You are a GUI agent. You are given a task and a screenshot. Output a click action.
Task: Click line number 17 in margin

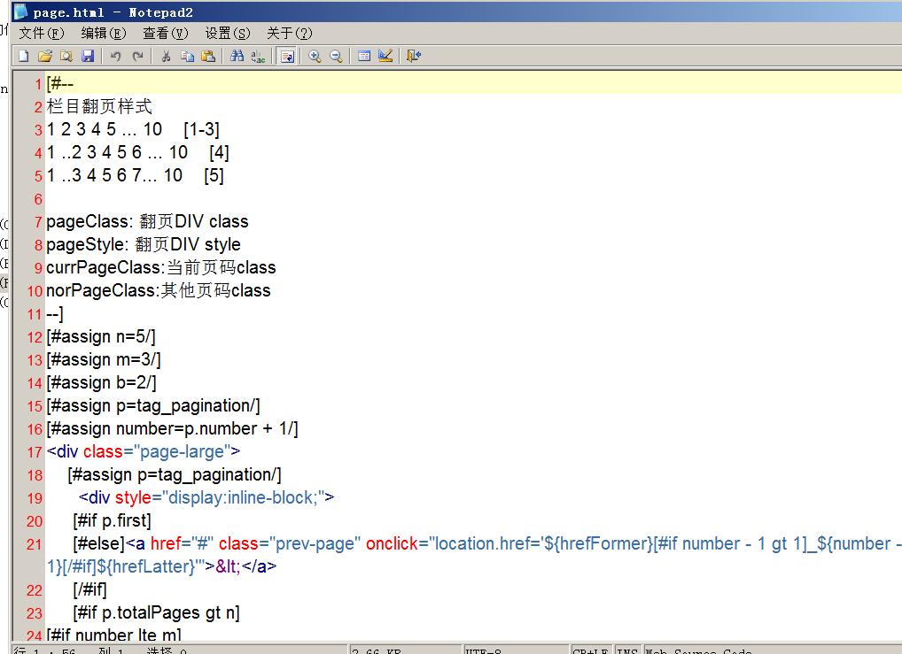tap(35, 452)
